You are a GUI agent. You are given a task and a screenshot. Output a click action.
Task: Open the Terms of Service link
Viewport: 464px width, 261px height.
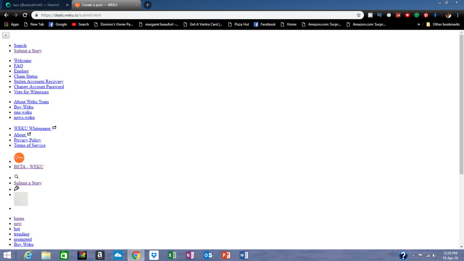[30, 145]
